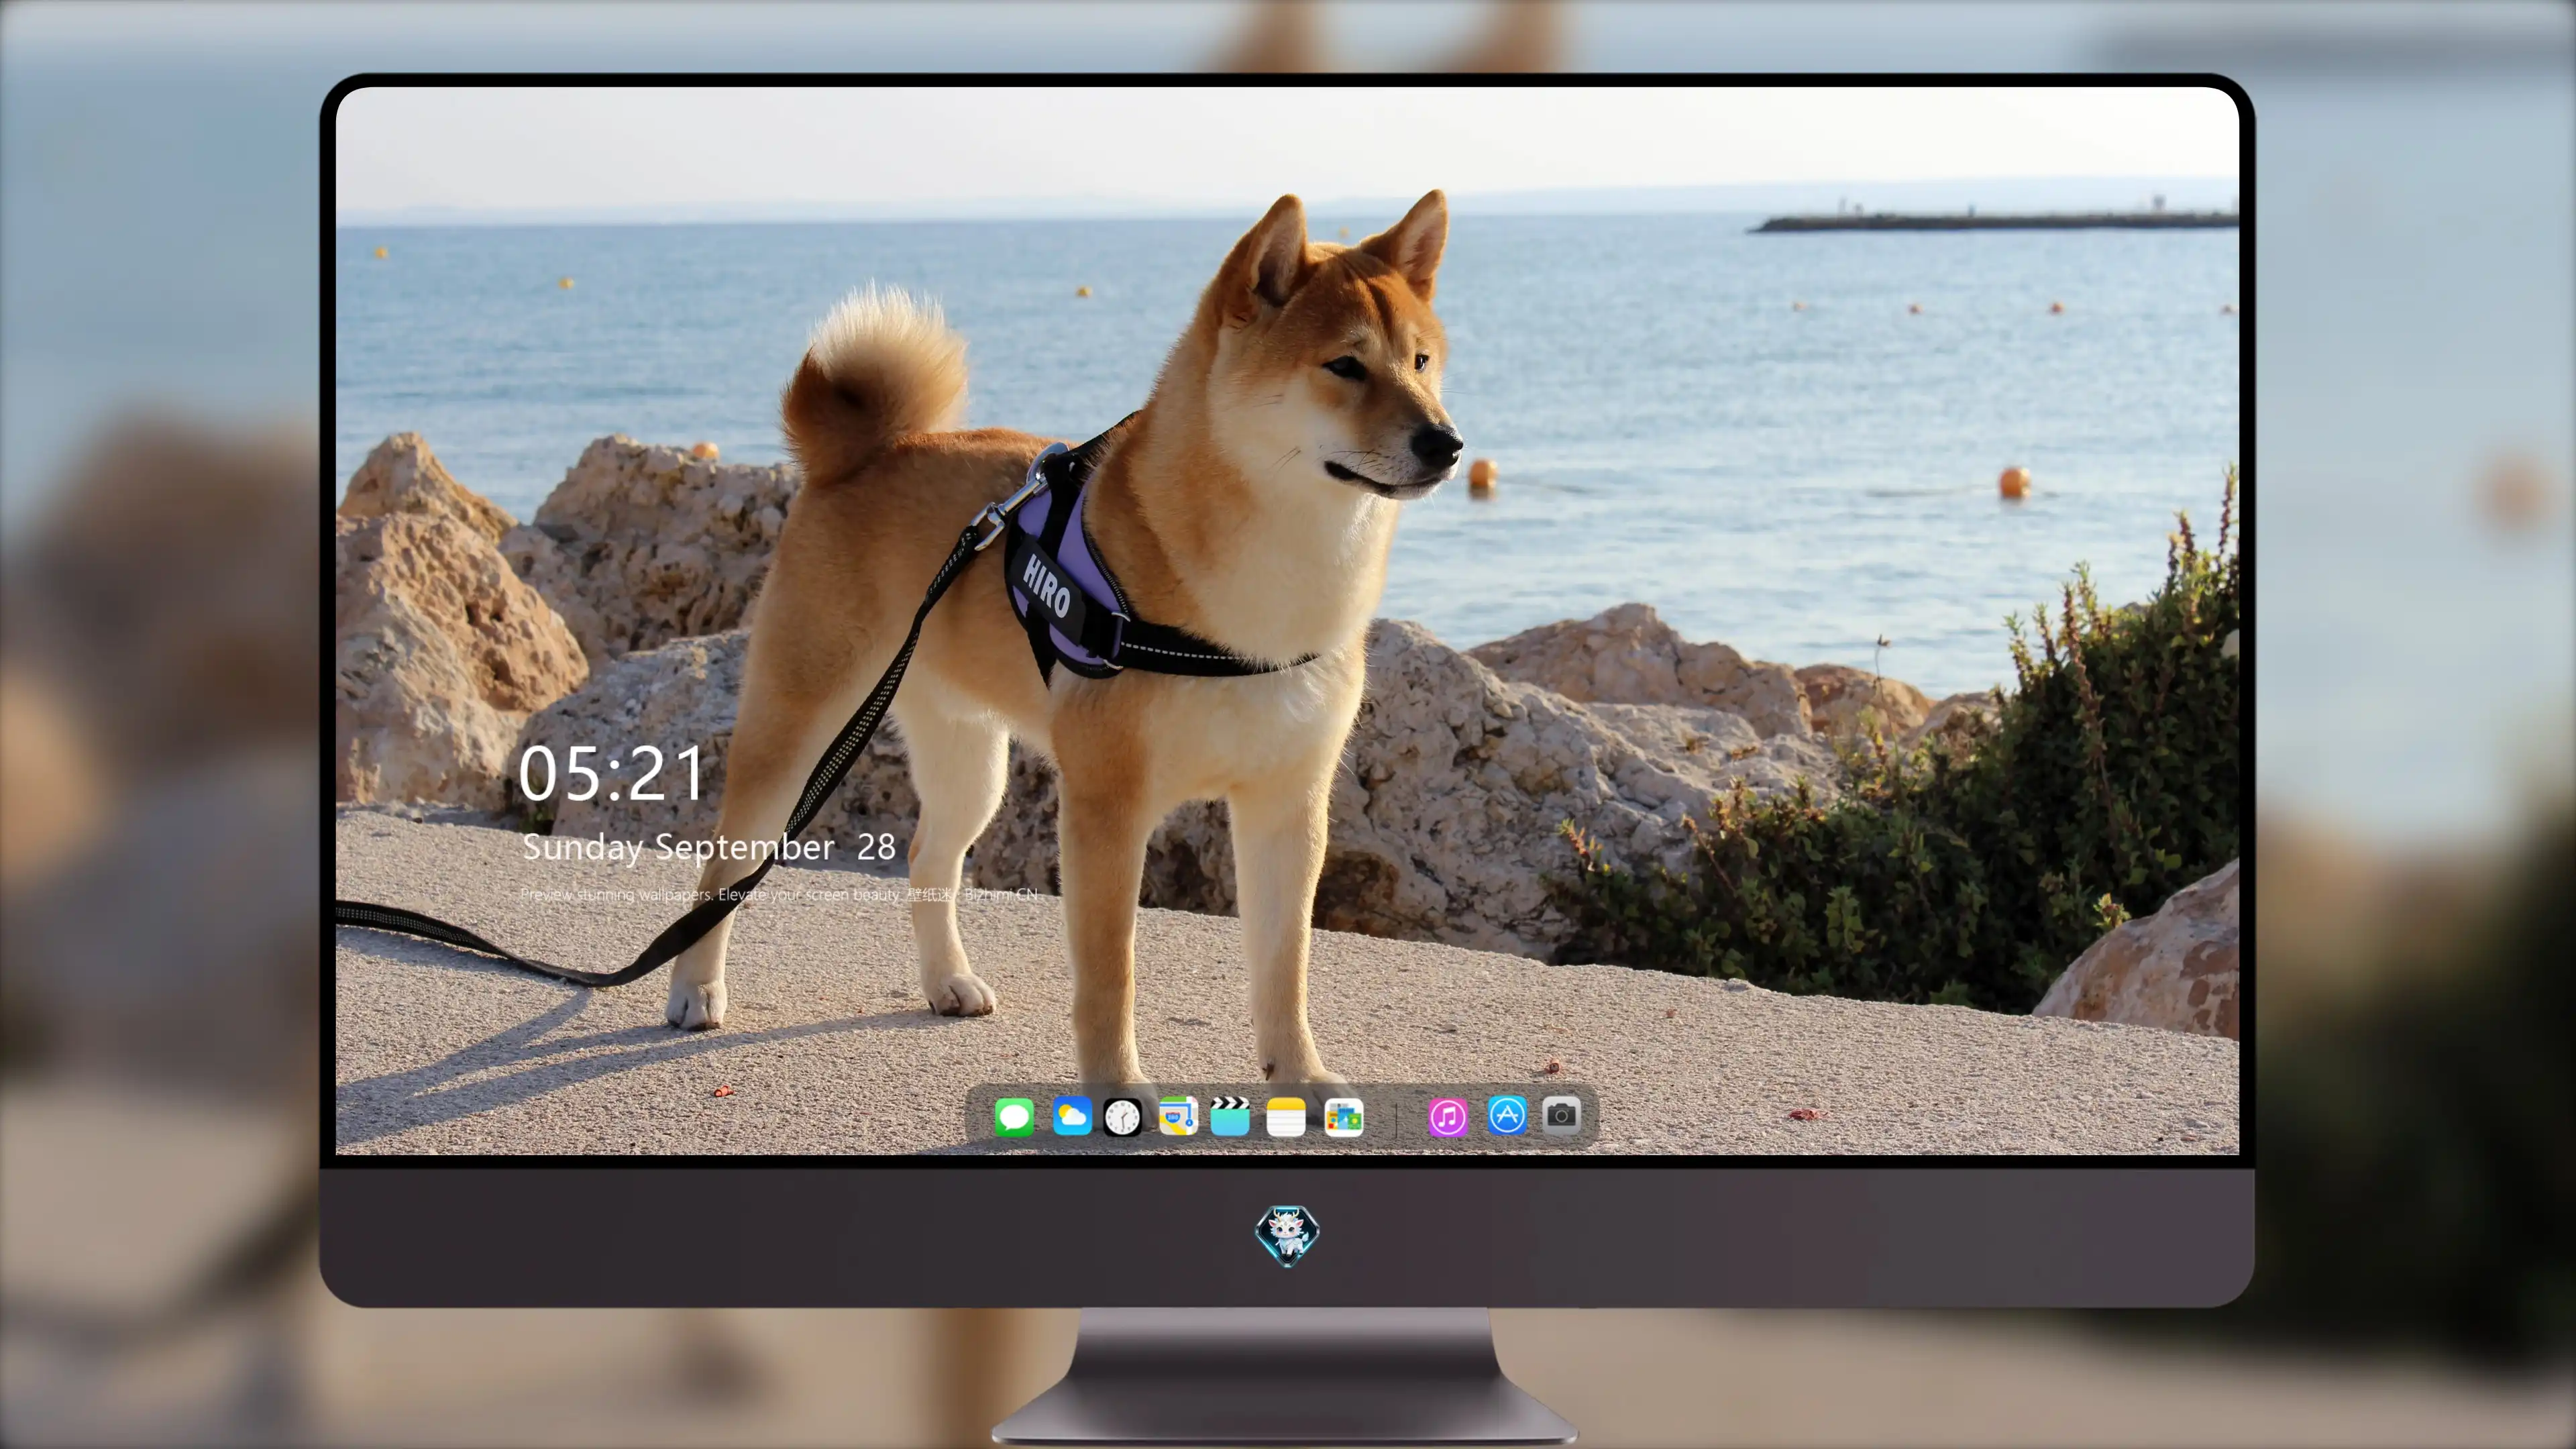Launch the pink iTunes Store music icon

click(x=1447, y=1117)
